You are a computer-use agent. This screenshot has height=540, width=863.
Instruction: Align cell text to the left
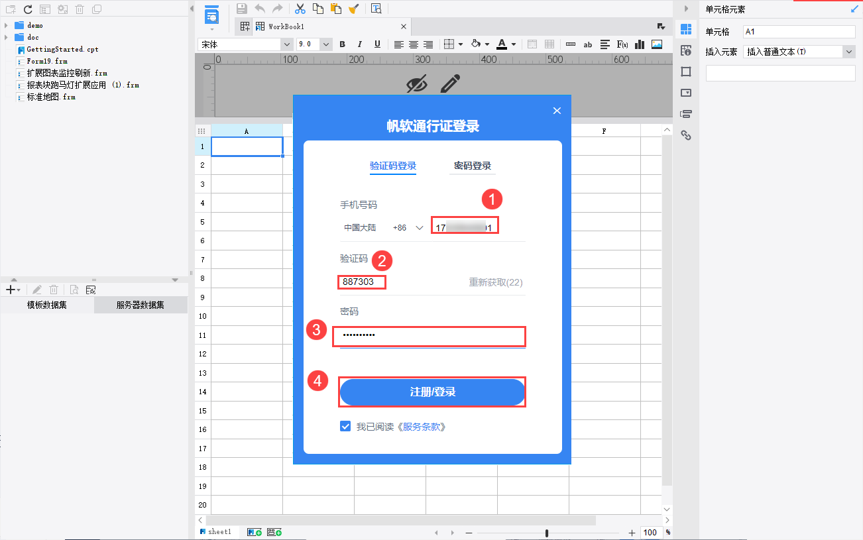point(399,44)
